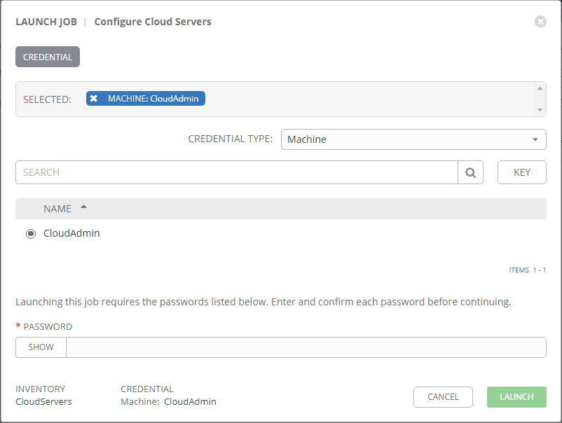The image size is (562, 423).
Task: Open the Credential Type dropdown arrow
Action: (535, 139)
